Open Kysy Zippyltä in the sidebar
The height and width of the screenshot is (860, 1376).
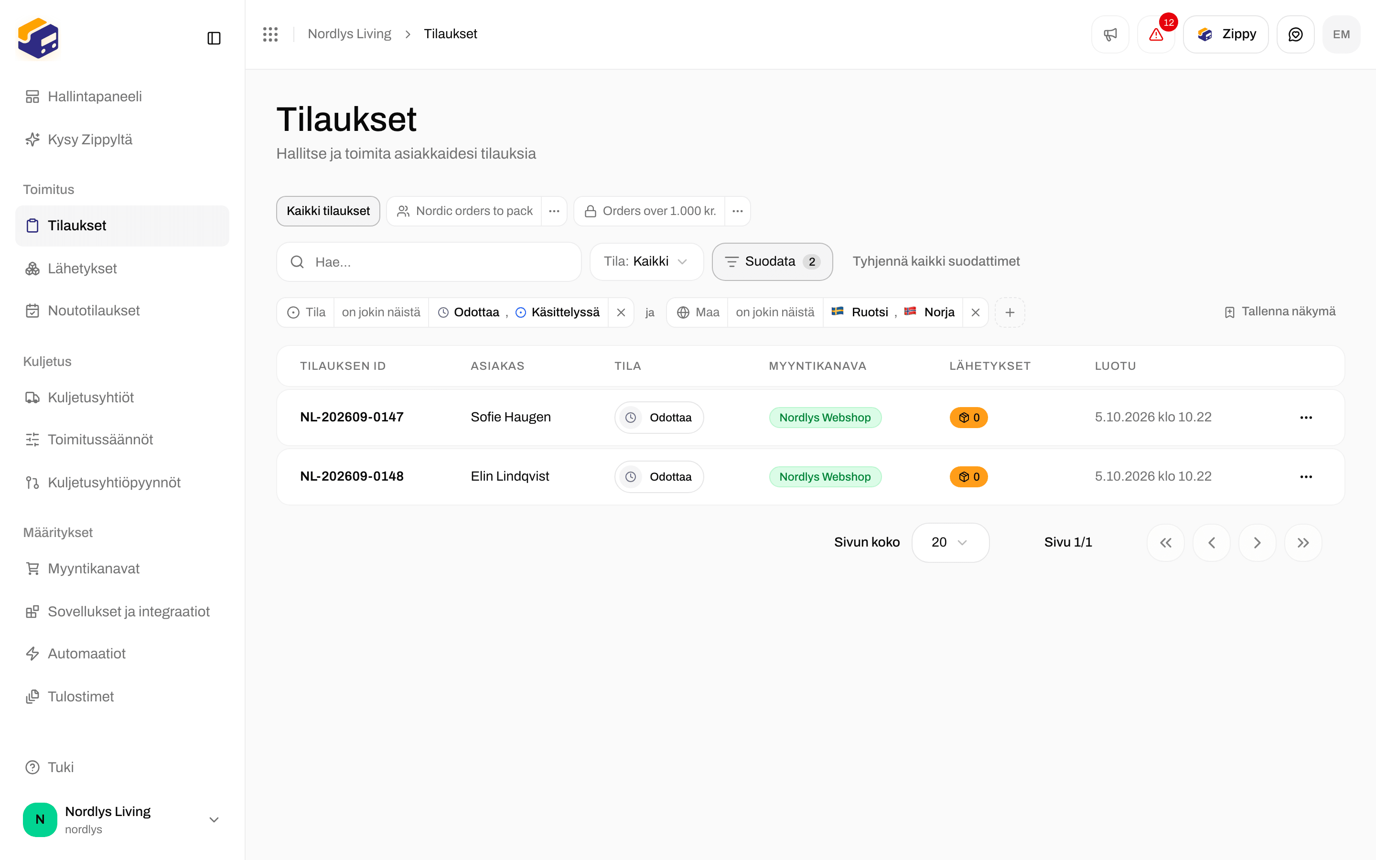pos(122,140)
